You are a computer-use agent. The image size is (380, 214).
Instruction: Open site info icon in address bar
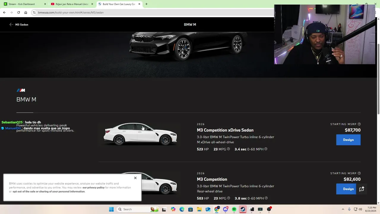coord(34,12)
